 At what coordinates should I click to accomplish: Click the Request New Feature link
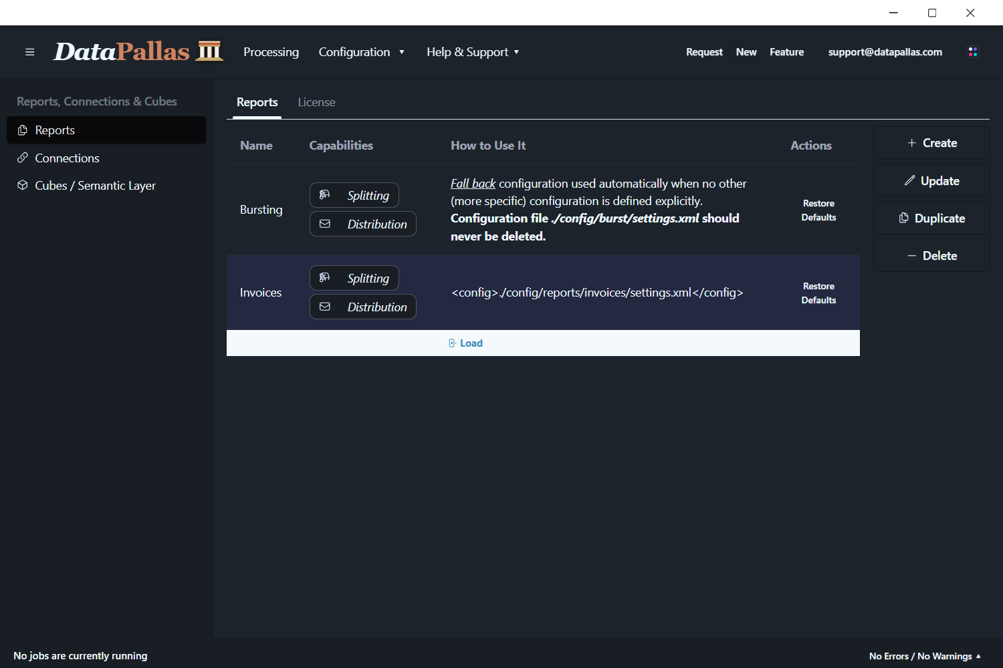(x=745, y=52)
